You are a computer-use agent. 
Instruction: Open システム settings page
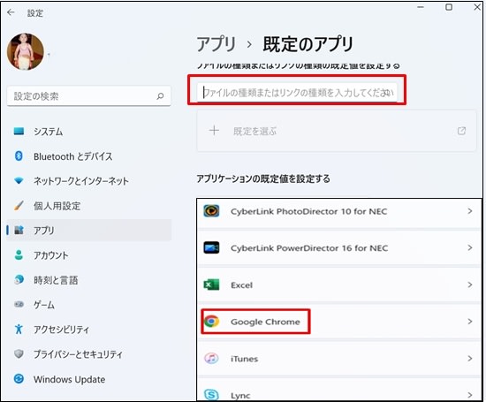(88, 132)
